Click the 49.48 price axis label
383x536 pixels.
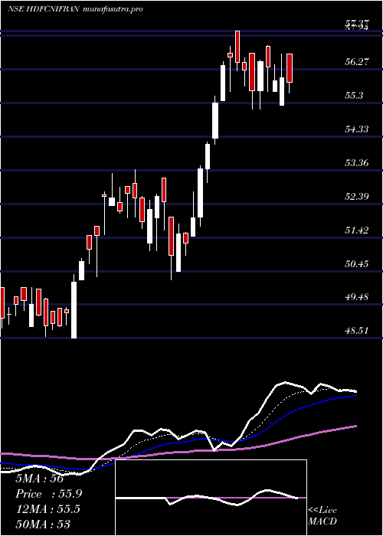[357, 297]
